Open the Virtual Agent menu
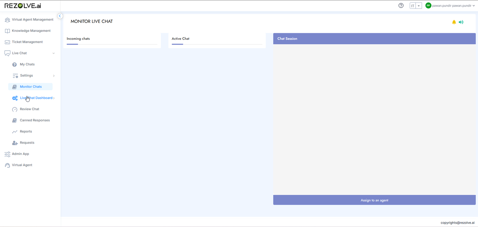The height and width of the screenshot is (227, 478). pyautogui.click(x=22, y=165)
